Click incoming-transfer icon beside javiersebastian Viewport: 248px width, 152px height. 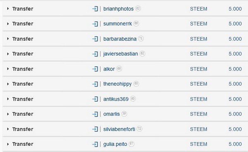95,54
